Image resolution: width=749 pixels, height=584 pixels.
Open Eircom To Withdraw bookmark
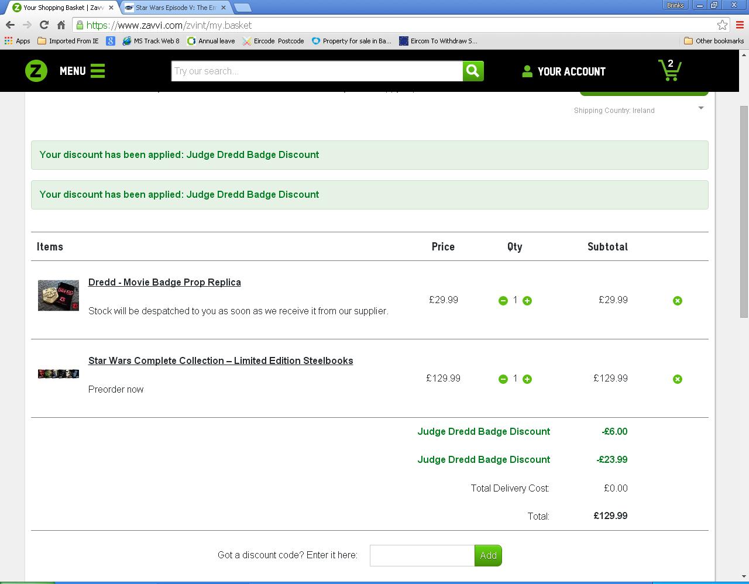coord(438,41)
